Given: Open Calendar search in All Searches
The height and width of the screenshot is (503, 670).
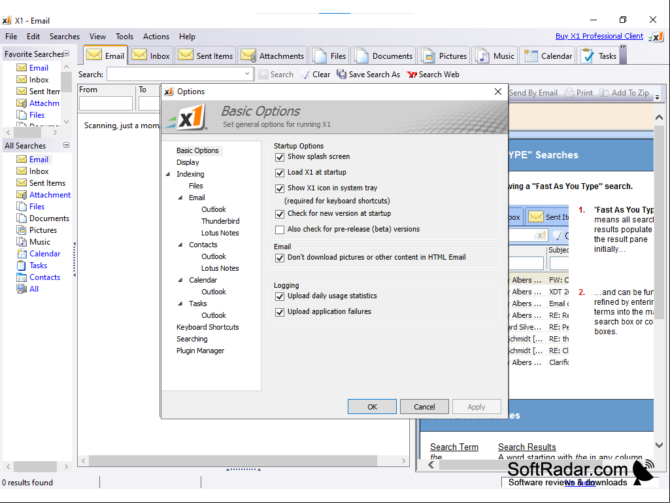Looking at the screenshot, I should click(x=39, y=254).
